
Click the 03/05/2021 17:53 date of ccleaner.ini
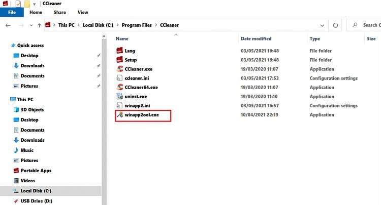coord(260,78)
